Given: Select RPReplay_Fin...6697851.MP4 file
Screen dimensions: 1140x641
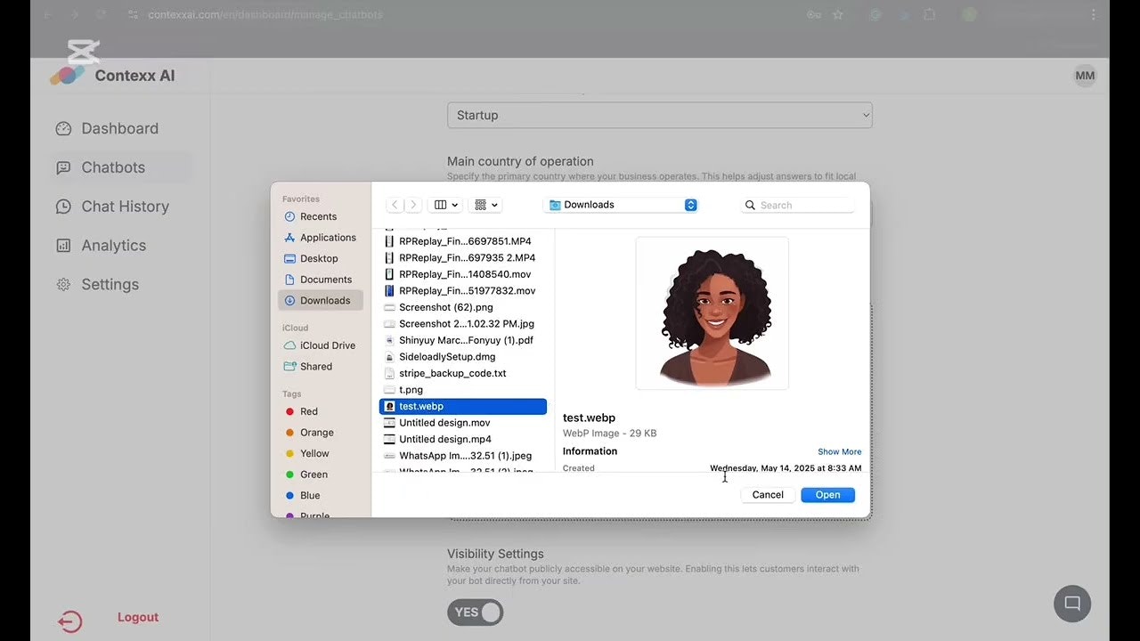Looking at the screenshot, I should click(x=463, y=241).
